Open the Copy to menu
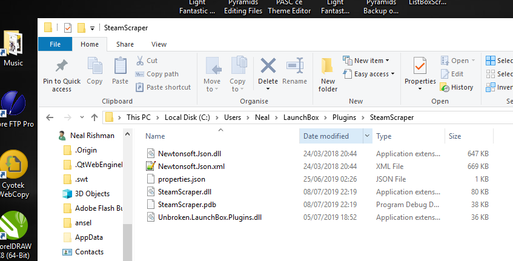Viewport: 513px width, 261px height. [237, 74]
